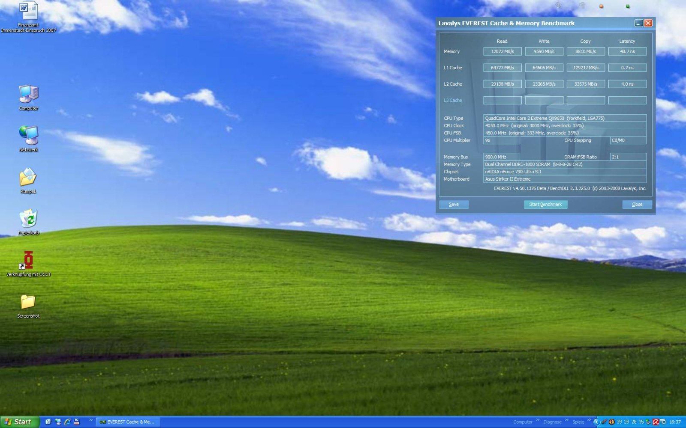Click L2 Cache Copy value 33575 MB/s
The height and width of the screenshot is (428, 686).
586,84
